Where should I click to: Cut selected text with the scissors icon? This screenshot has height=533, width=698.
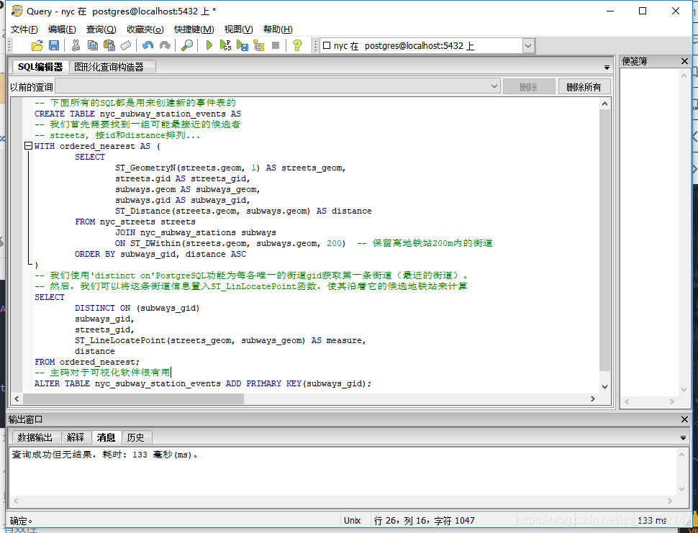tap(76, 45)
